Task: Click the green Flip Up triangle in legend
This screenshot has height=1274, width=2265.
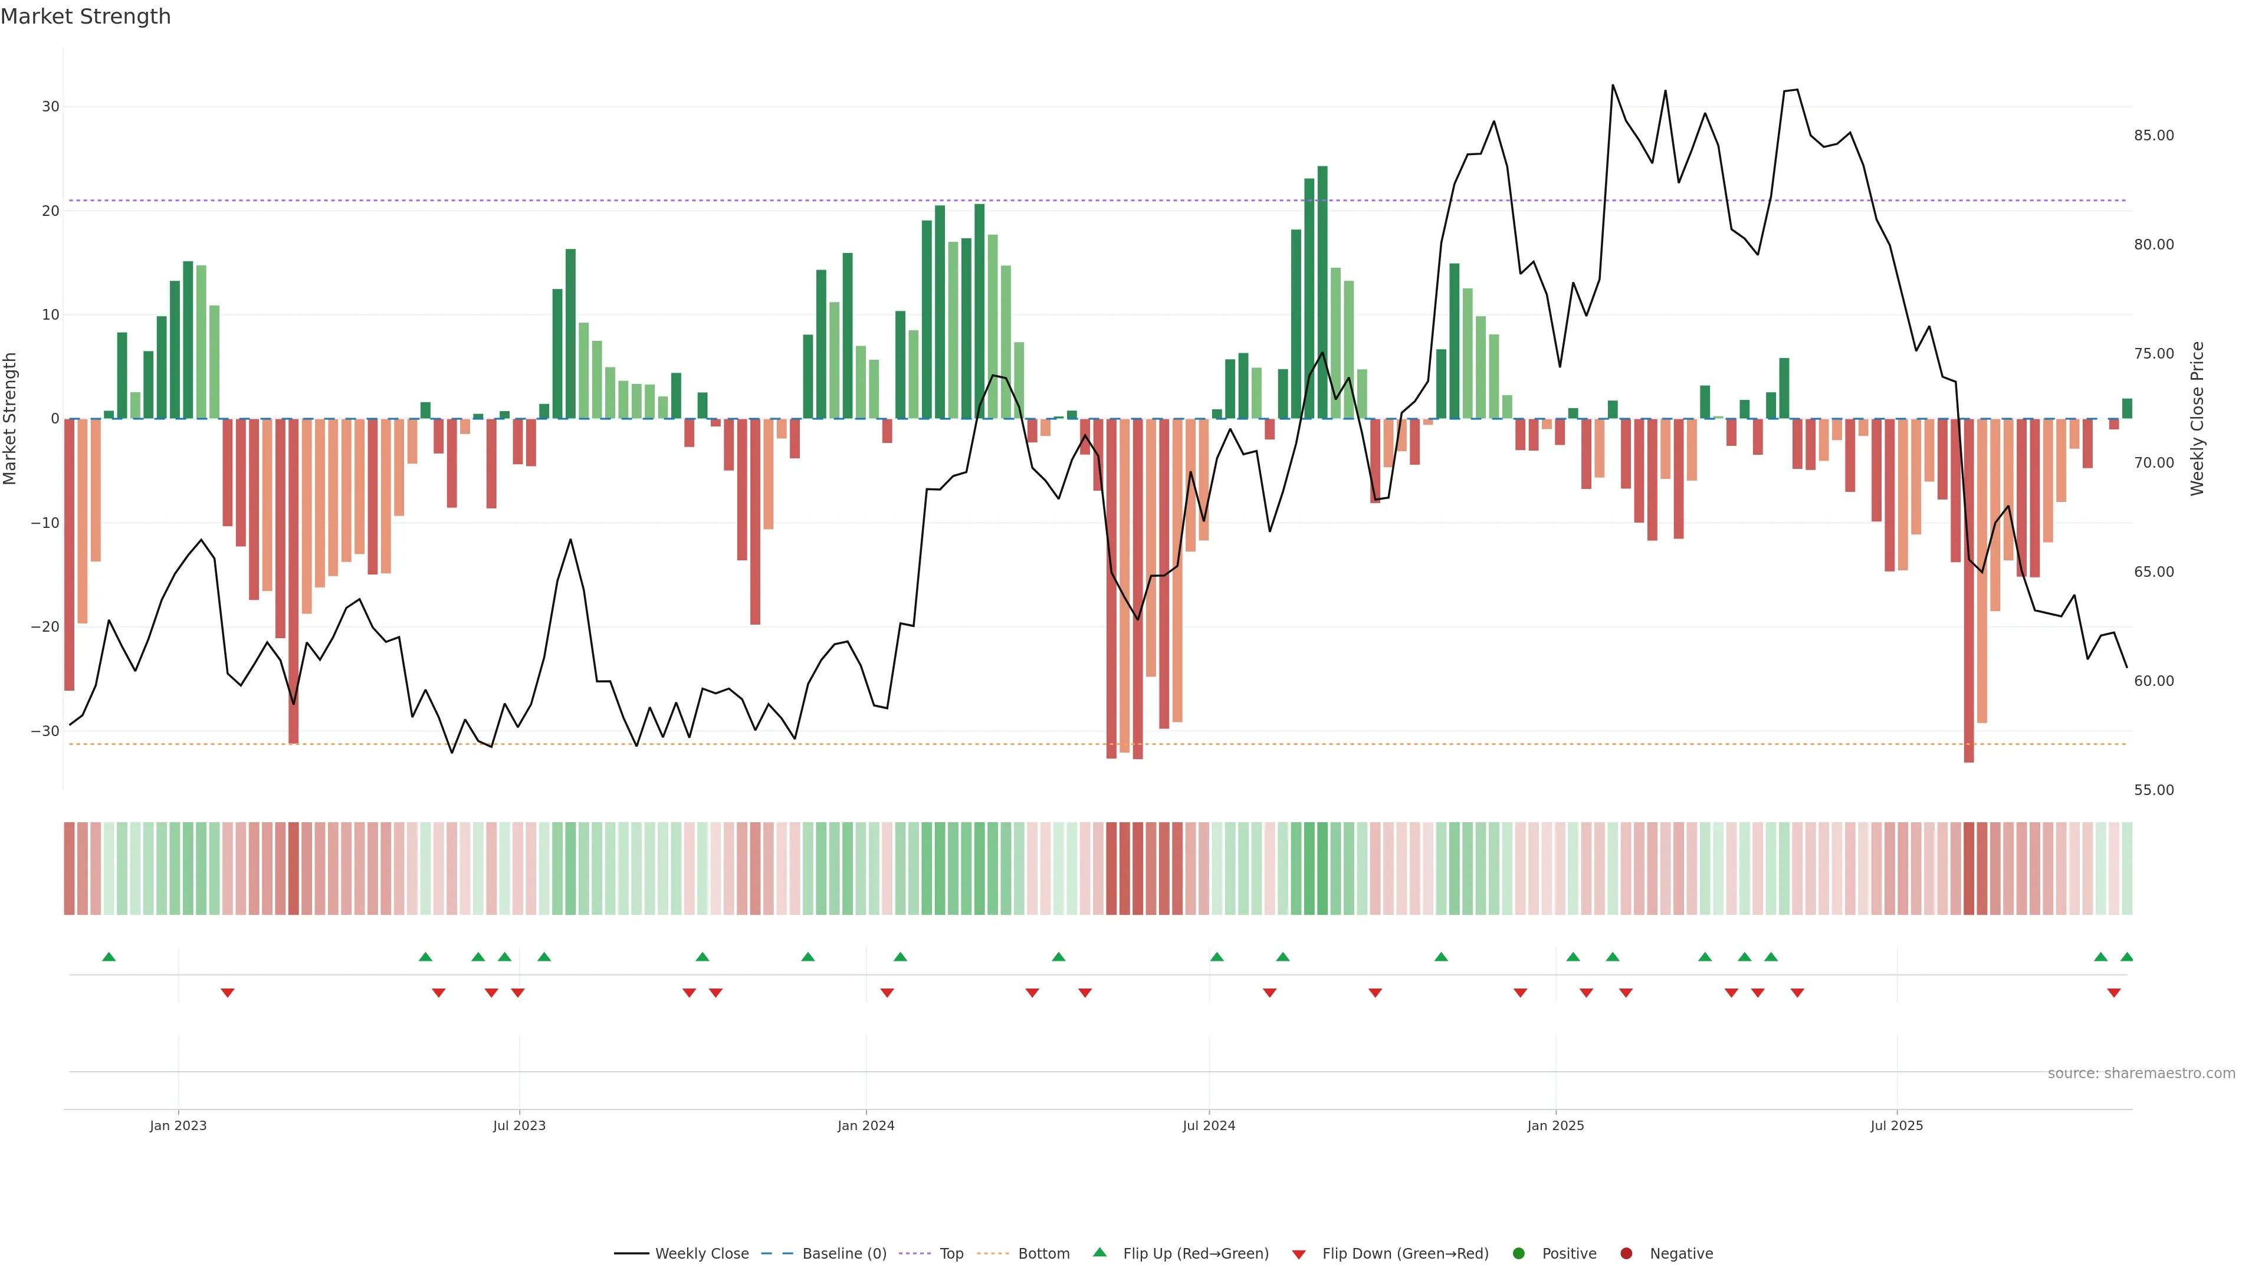Action: coord(1099,1252)
